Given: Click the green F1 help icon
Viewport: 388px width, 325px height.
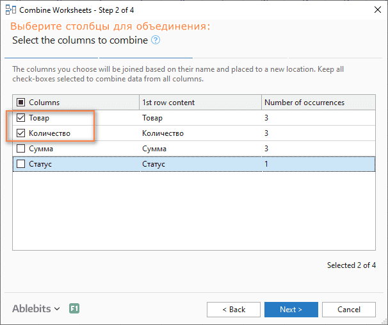Looking at the screenshot, I should tap(74, 308).
